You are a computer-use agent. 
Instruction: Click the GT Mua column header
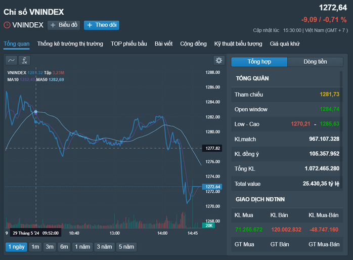tap(244, 244)
